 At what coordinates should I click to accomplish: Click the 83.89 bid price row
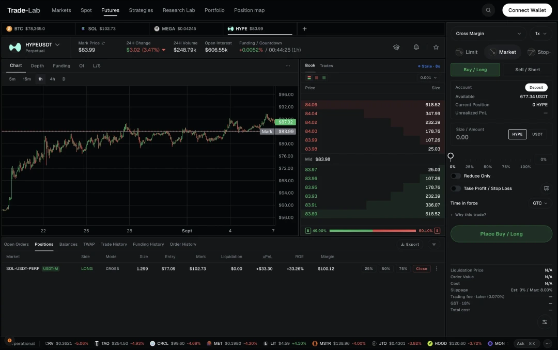373,214
